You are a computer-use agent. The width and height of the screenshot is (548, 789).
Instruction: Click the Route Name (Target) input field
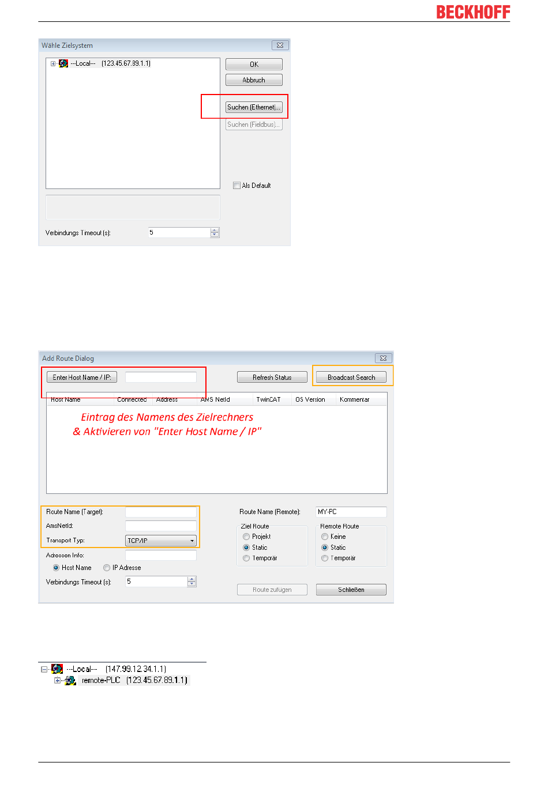click(x=161, y=512)
